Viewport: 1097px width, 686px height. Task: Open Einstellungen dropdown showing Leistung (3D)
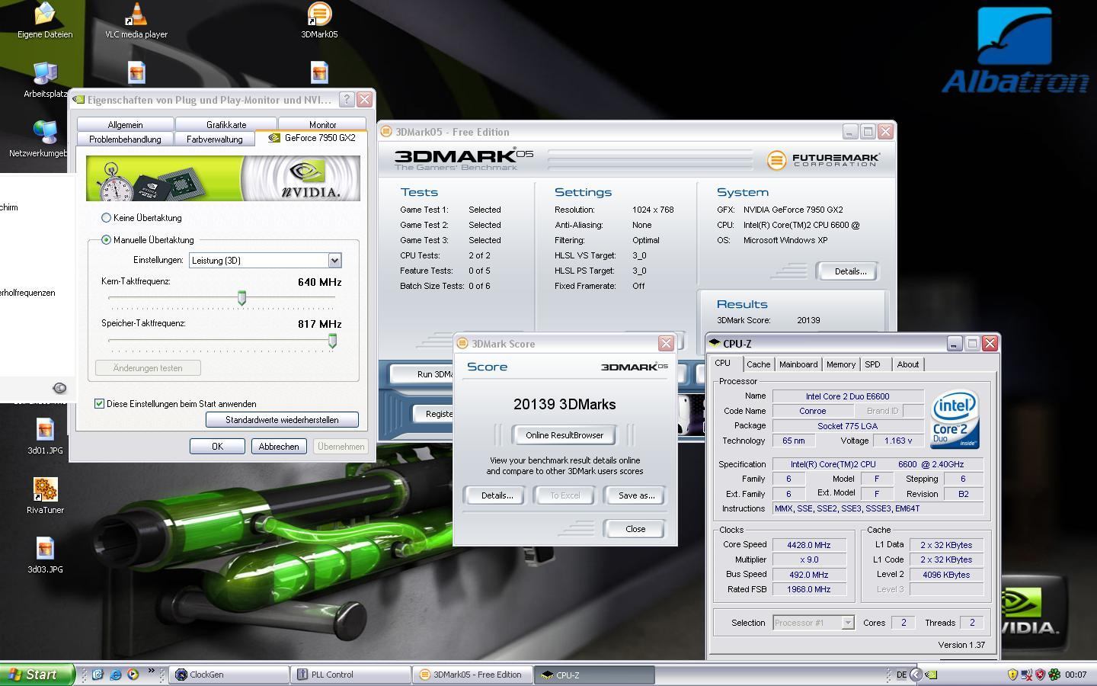pos(265,261)
